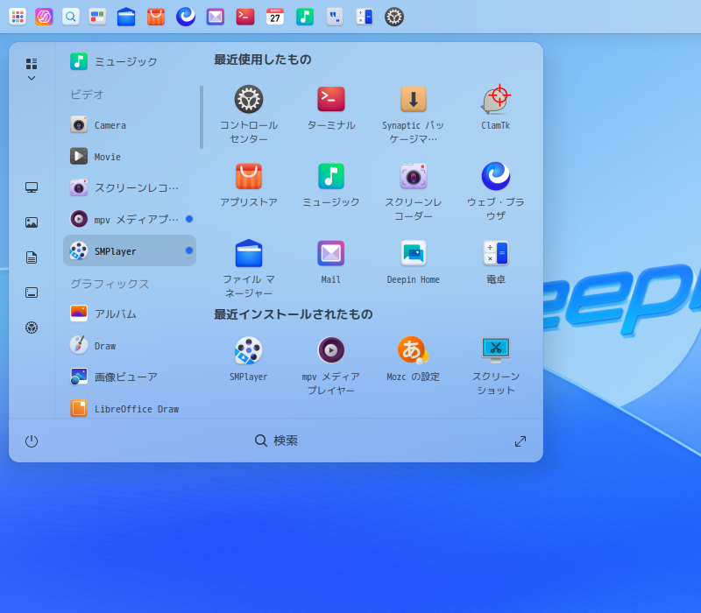Open App Store from the dock
Viewport: 701px width, 613px height.
pyautogui.click(x=156, y=17)
